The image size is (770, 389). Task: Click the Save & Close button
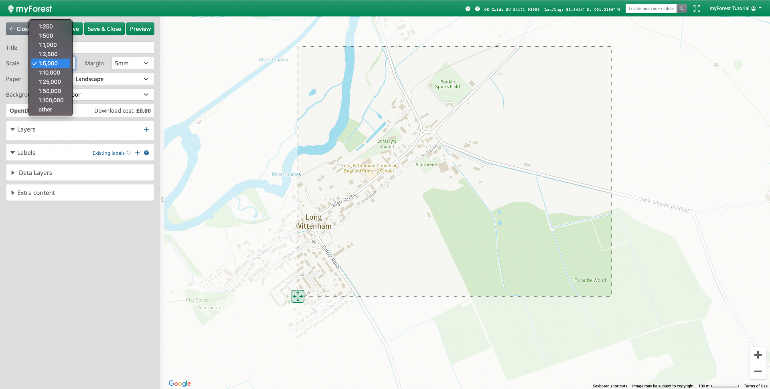[x=104, y=29]
